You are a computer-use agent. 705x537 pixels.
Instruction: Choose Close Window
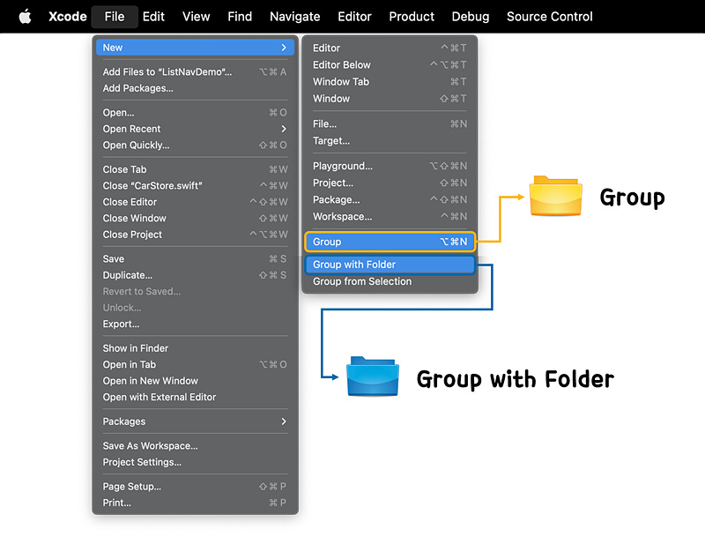point(195,218)
